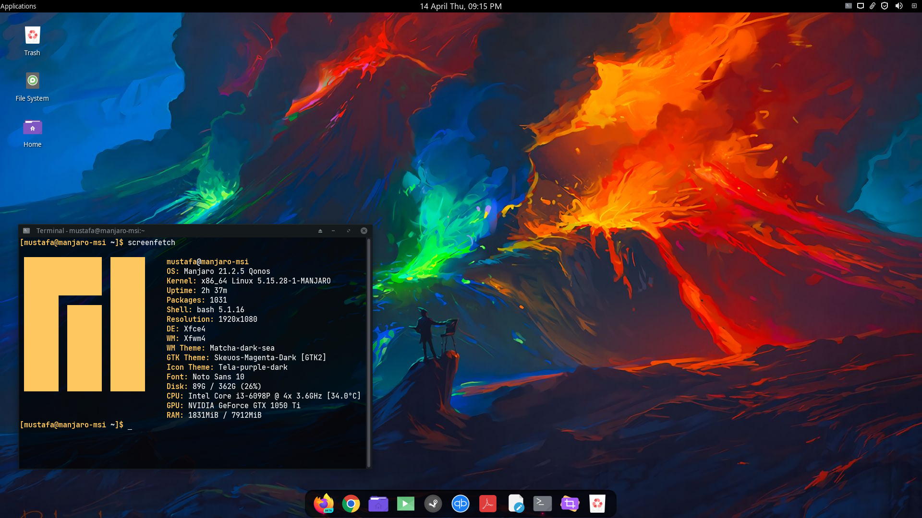Launch qBittorrent from the dock
Viewport: 922px width, 518px height.
coord(461,504)
